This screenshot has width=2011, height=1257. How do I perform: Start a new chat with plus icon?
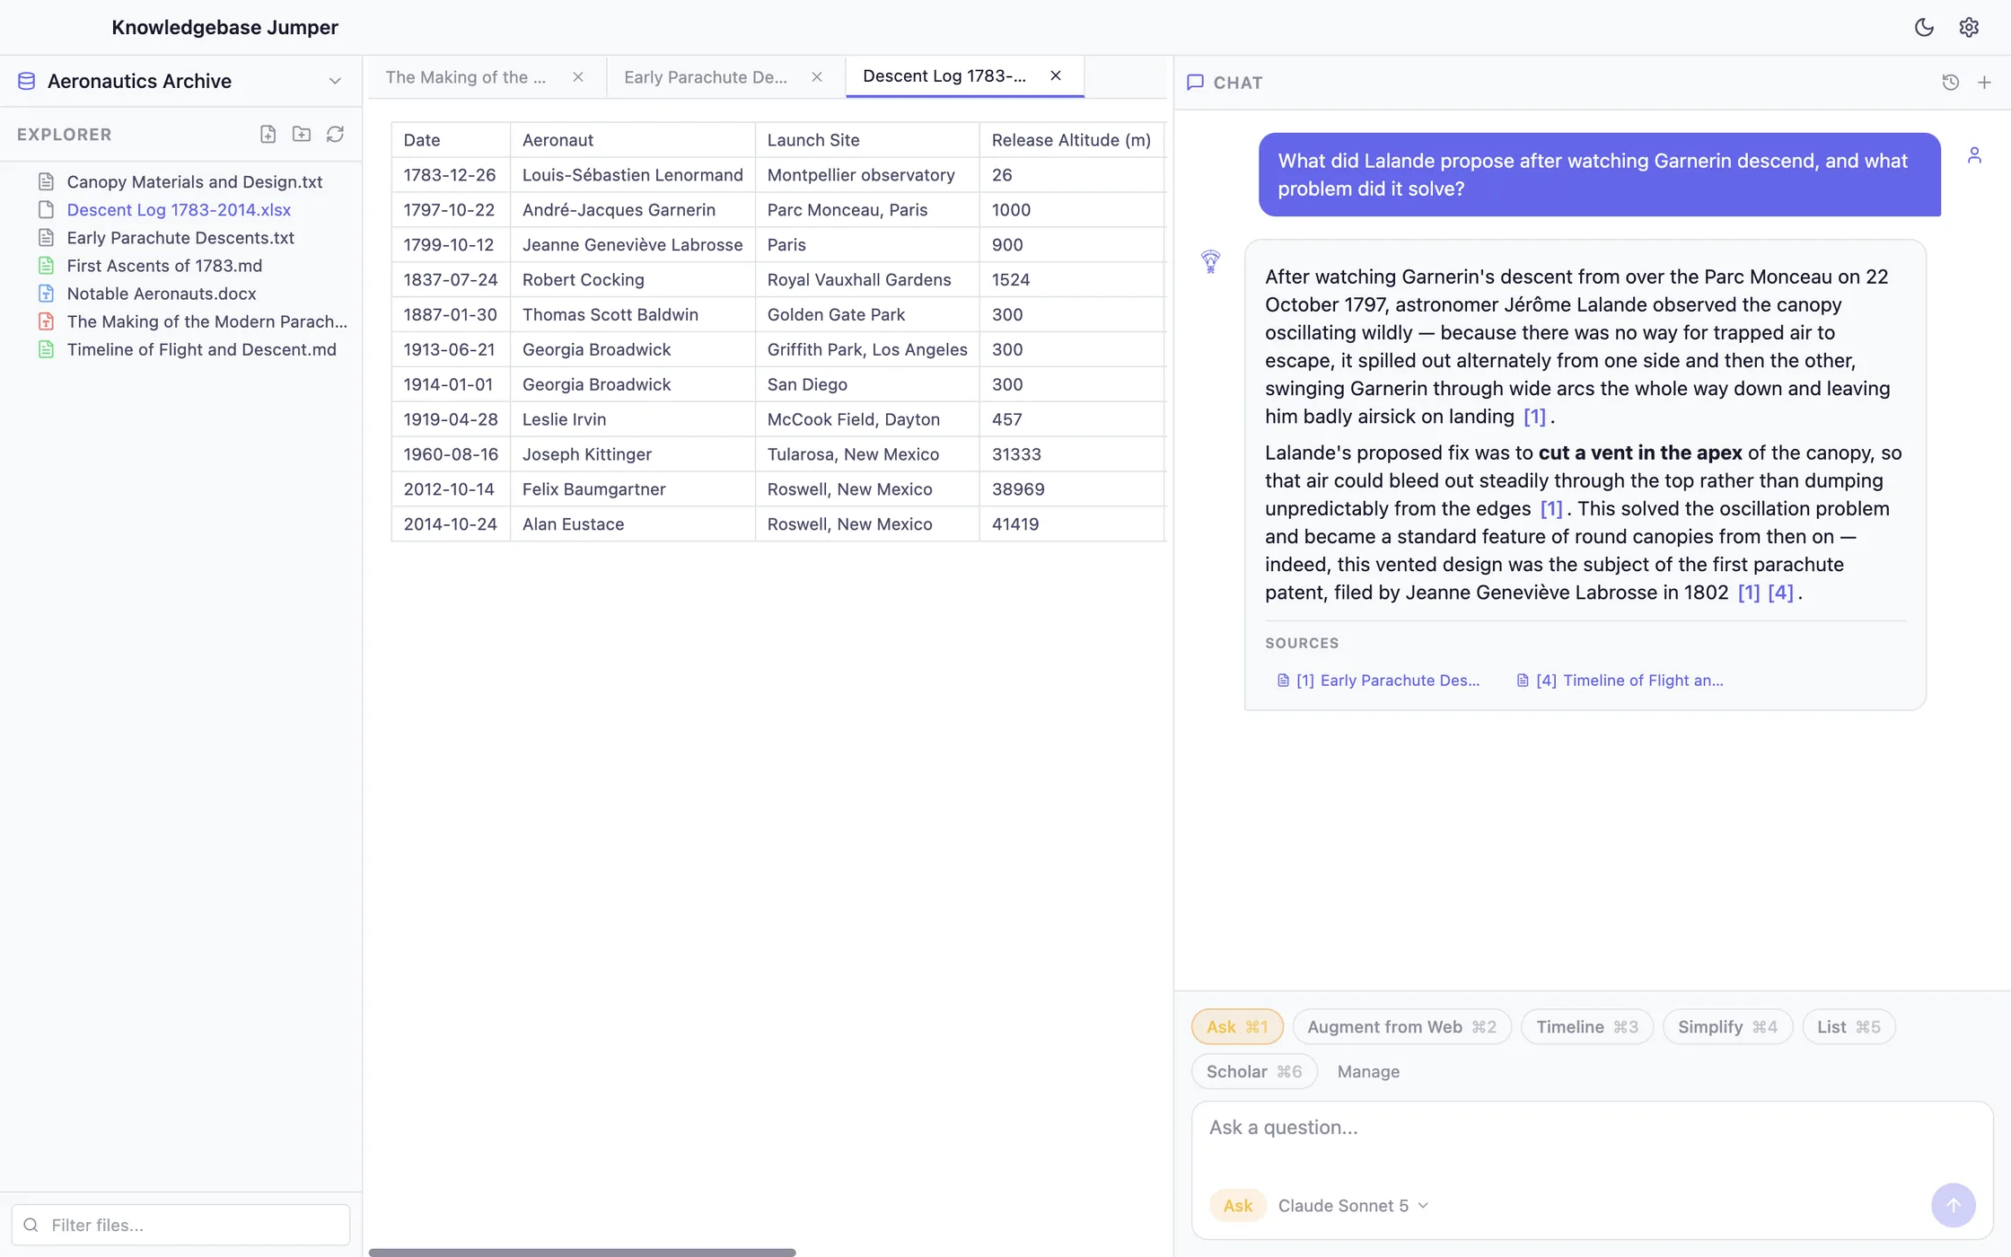point(1985,83)
